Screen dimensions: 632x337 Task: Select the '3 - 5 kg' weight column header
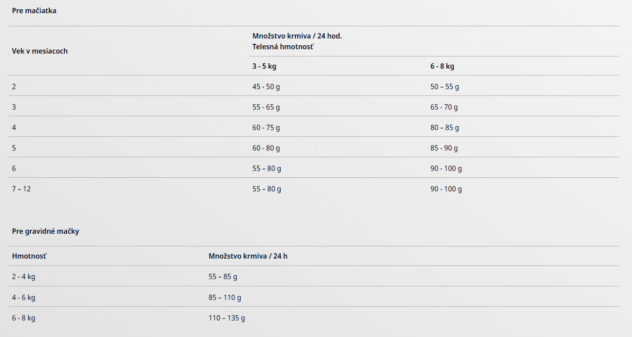pos(264,66)
